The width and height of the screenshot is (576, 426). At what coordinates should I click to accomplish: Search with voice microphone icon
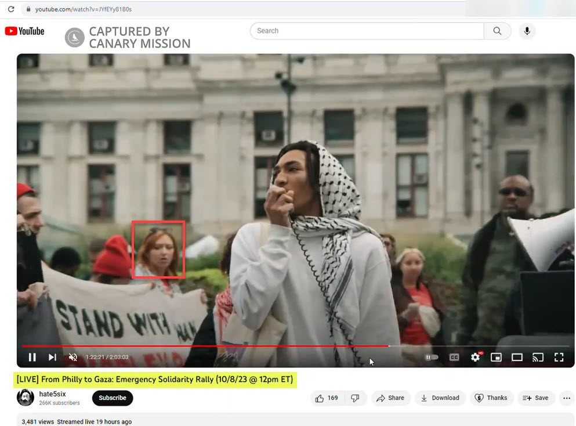point(527,31)
